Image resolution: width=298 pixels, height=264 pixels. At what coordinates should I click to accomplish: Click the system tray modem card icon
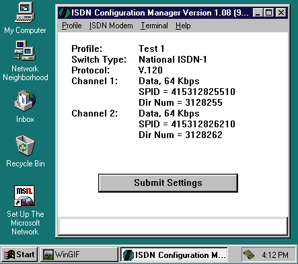248,255
